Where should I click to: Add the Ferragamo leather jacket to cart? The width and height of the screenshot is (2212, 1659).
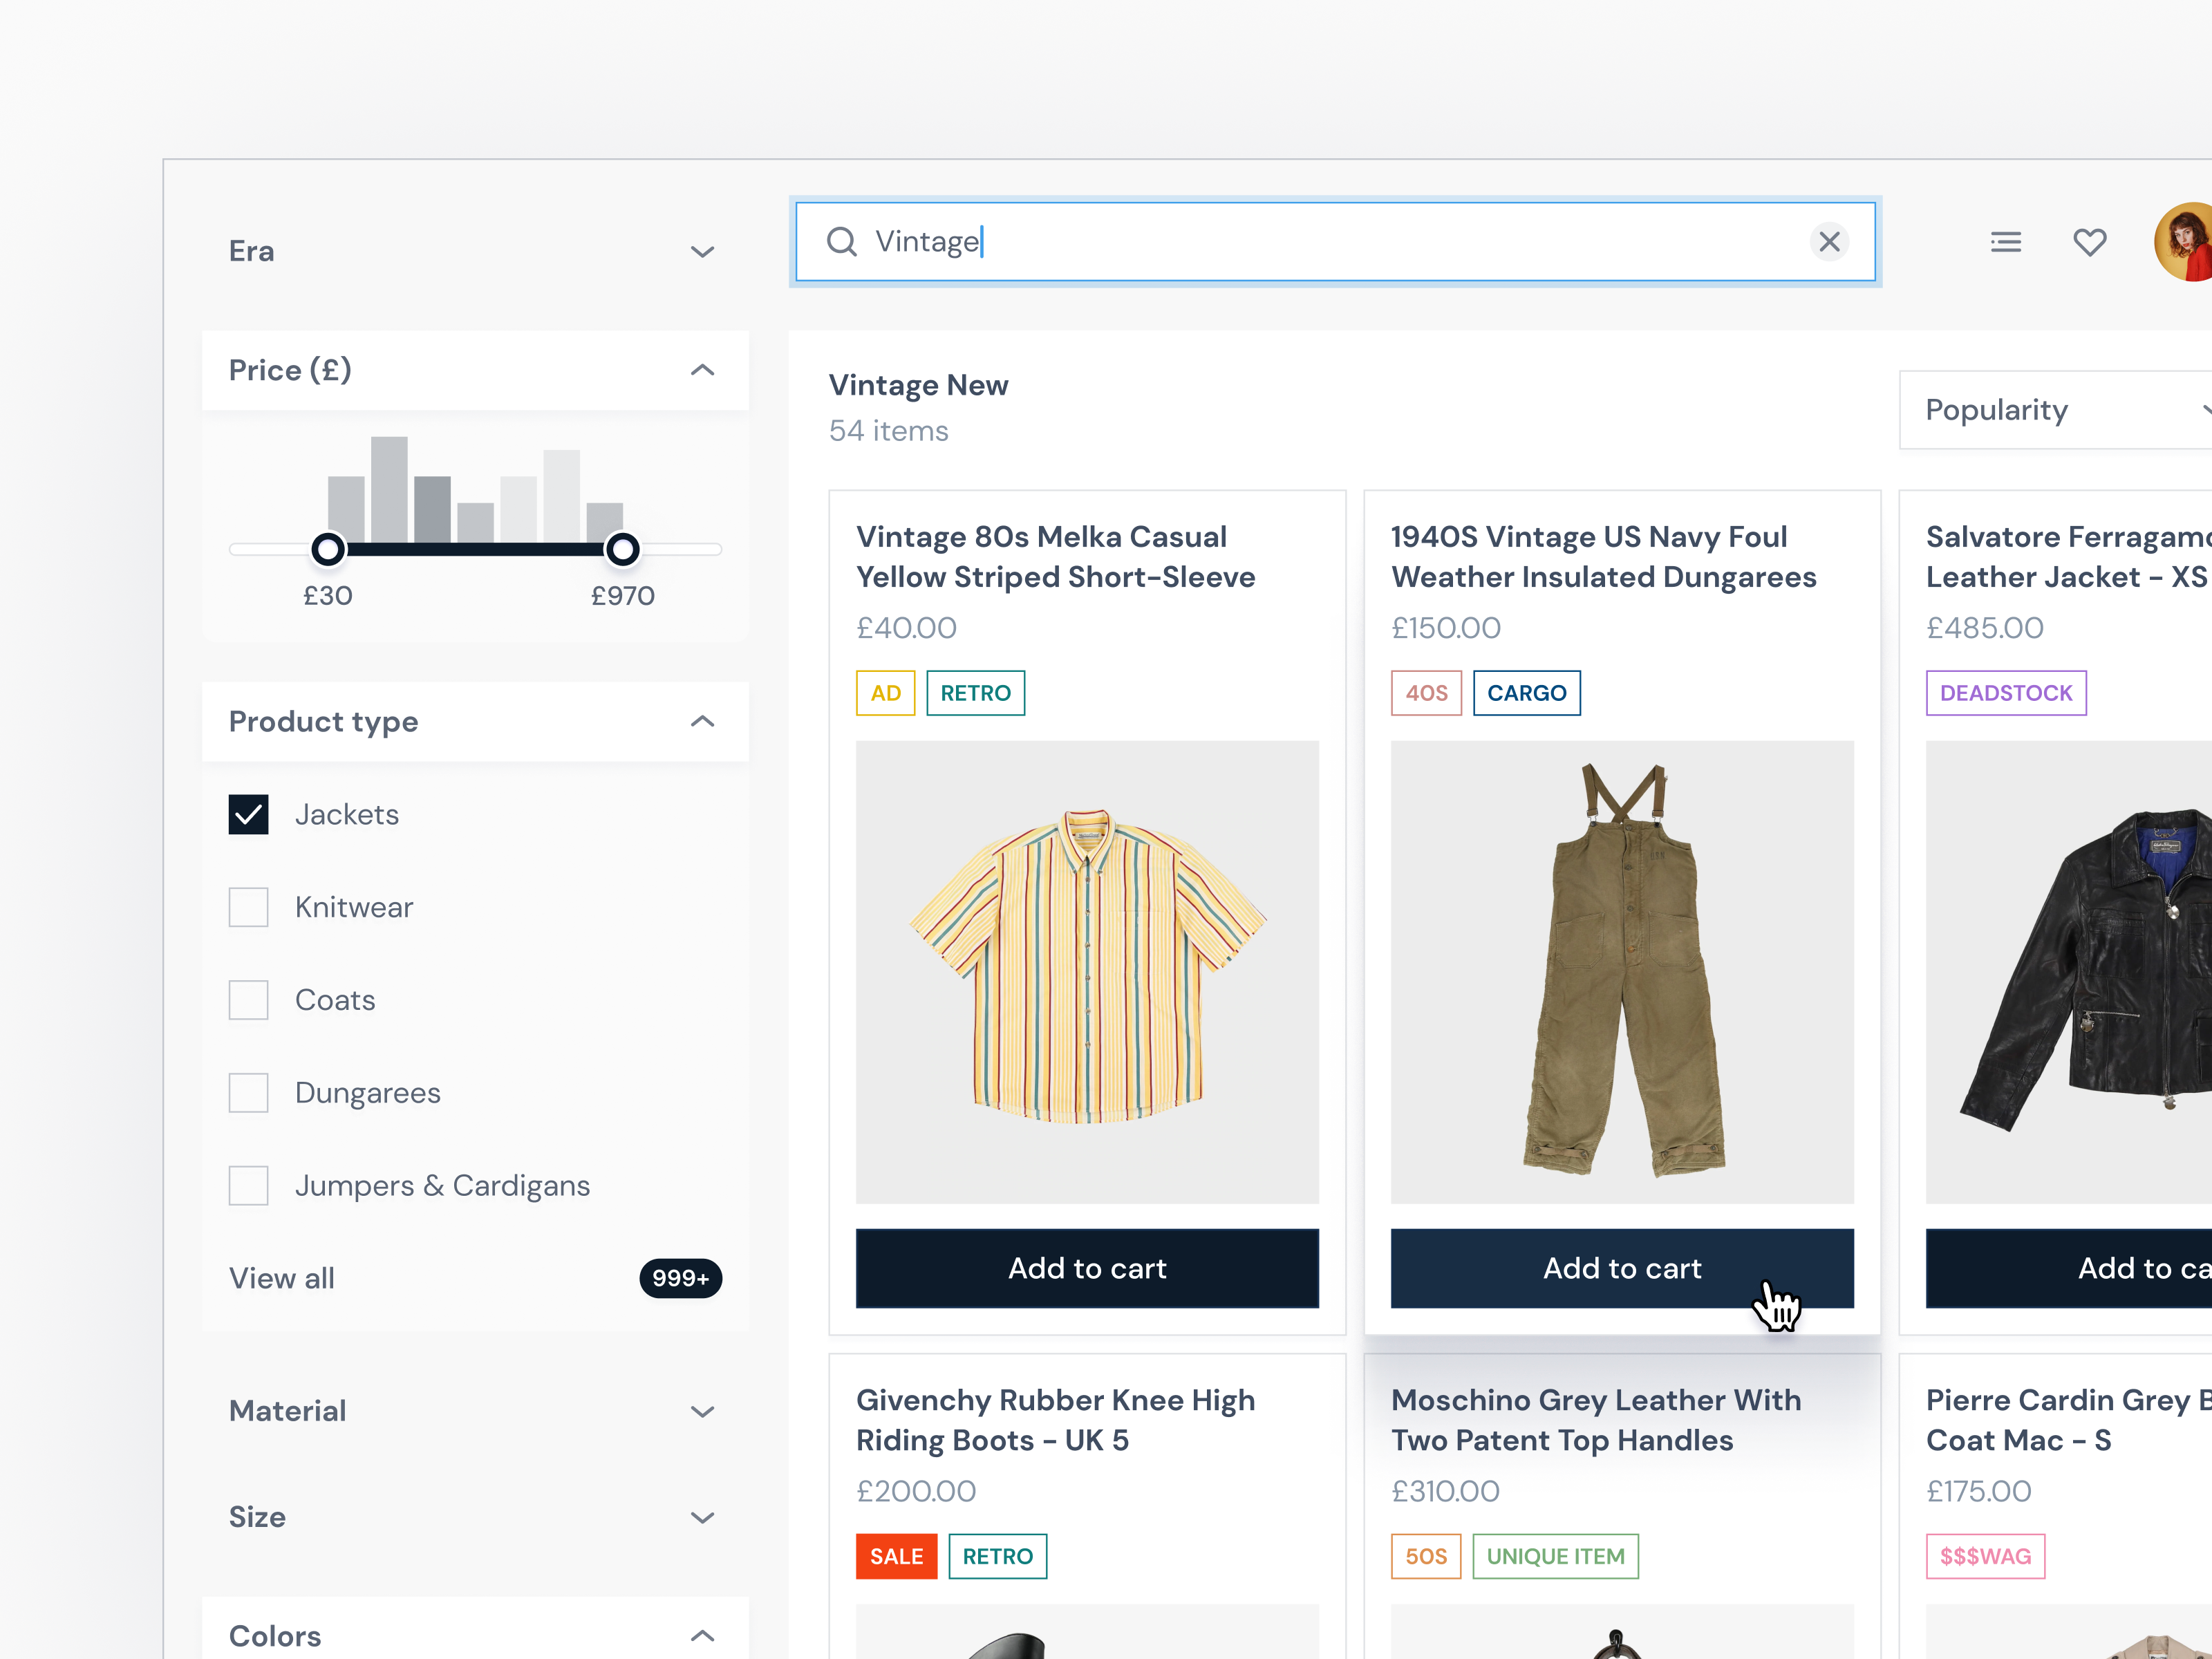coord(2069,1268)
